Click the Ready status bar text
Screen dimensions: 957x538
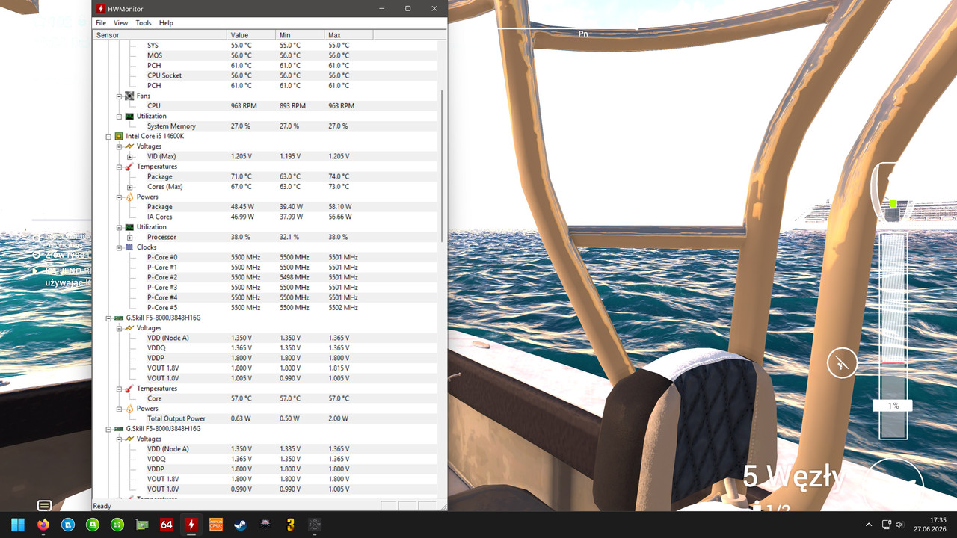click(102, 506)
